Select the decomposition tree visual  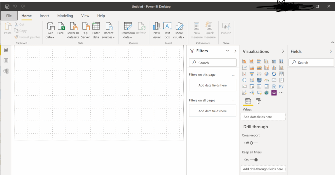pos(252,93)
